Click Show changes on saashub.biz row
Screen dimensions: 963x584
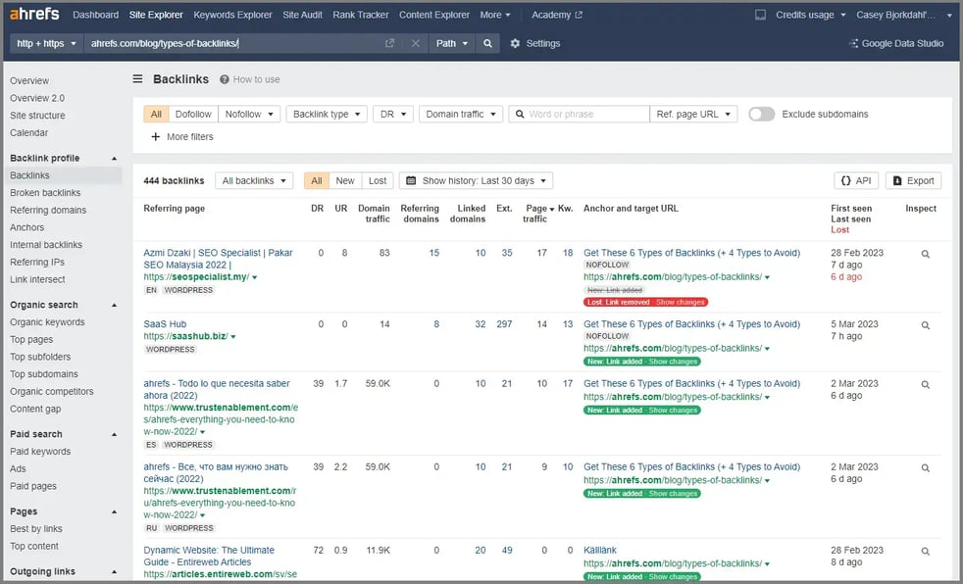point(673,362)
